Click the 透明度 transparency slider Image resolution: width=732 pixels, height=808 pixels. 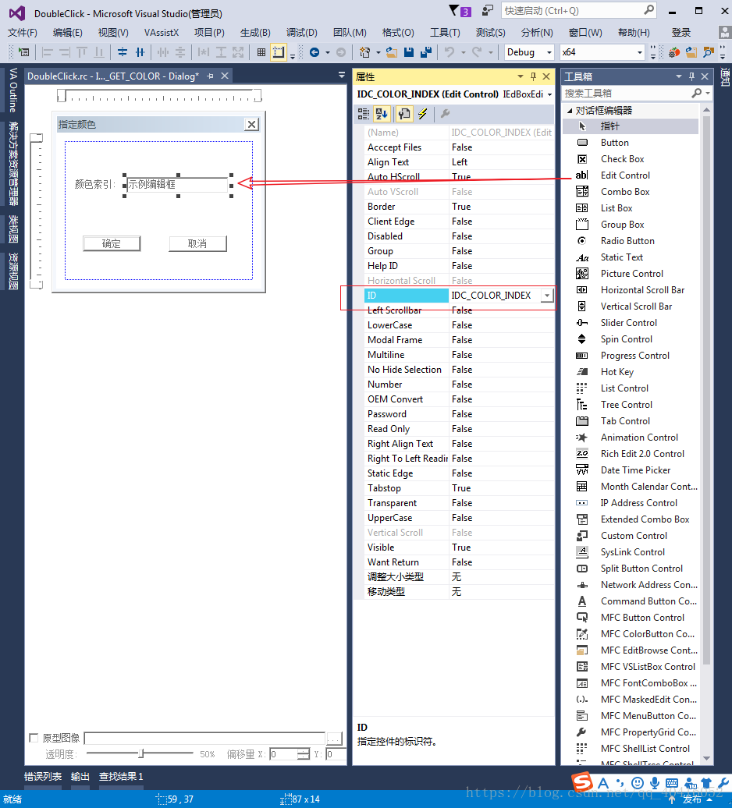point(140,753)
